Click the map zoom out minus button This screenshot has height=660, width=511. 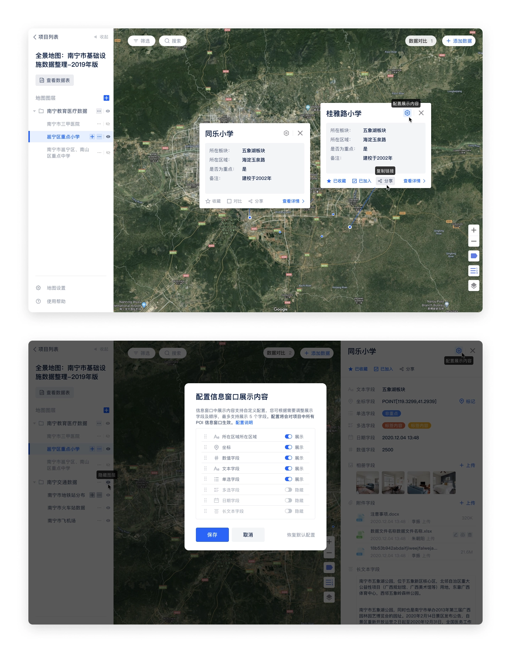coord(473,241)
